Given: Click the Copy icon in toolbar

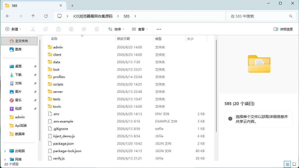Looking at the screenshot, I should click(45, 29).
